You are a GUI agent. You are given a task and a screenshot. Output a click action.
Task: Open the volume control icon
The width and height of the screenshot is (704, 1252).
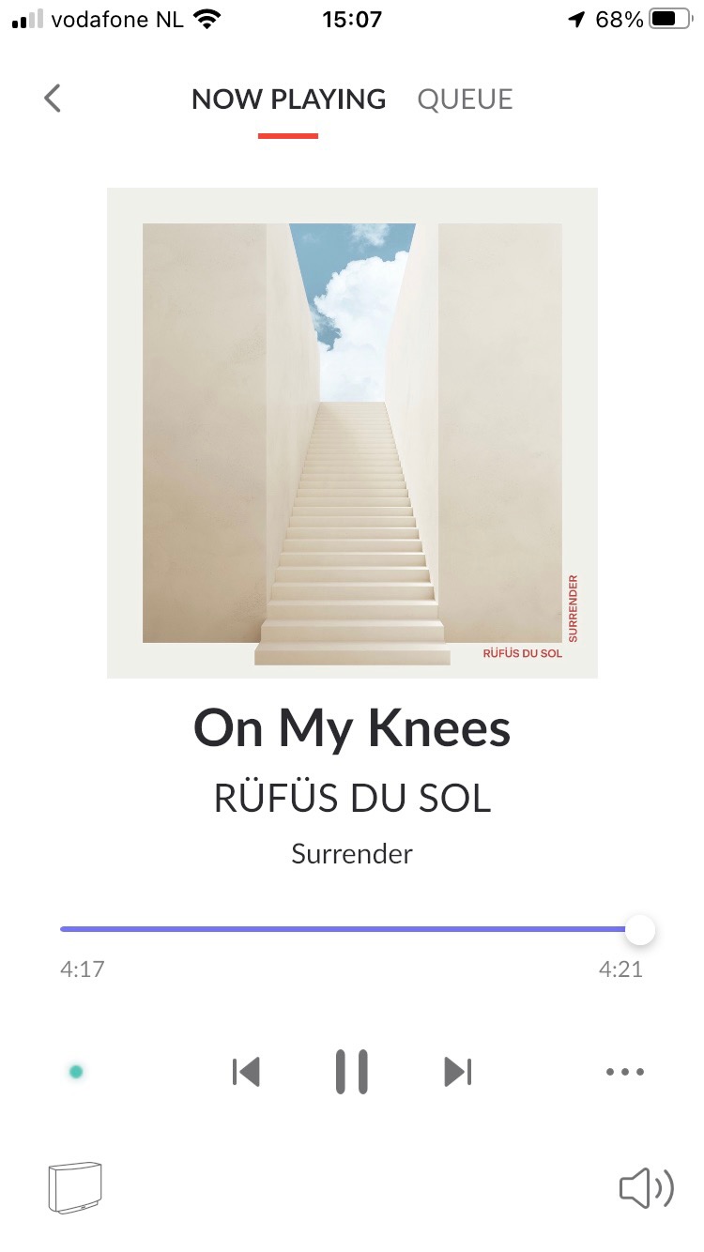pyautogui.click(x=647, y=1189)
